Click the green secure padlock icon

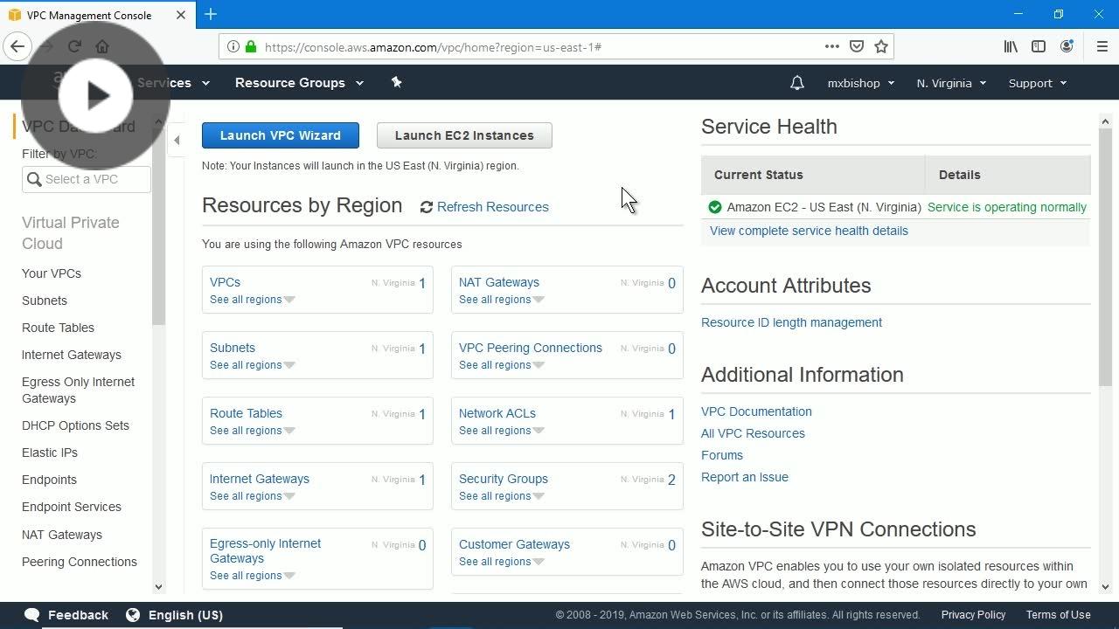[251, 47]
